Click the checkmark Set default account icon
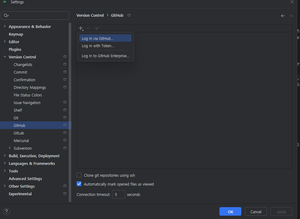Image resolution: width=300 pixels, height=219 pixels. pos(97,28)
